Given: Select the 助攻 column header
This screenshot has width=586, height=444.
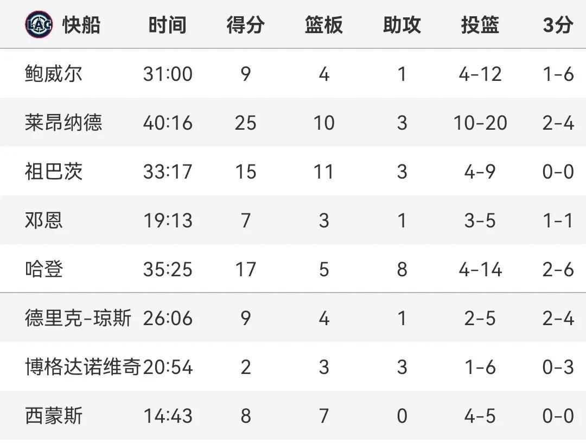Looking at the screenshot, I should point(402,25).
